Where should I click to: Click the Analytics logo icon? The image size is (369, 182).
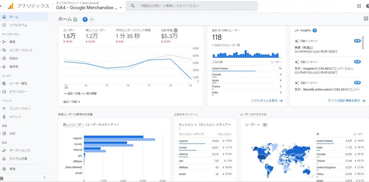pyautogui.click(x=10, y=6)
